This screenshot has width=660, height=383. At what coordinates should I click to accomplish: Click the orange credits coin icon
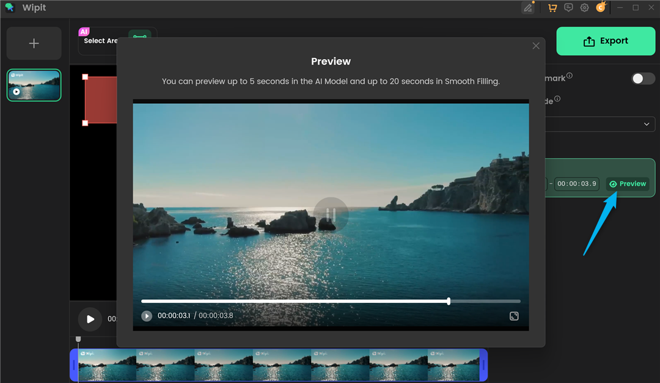tap(600, 7)
